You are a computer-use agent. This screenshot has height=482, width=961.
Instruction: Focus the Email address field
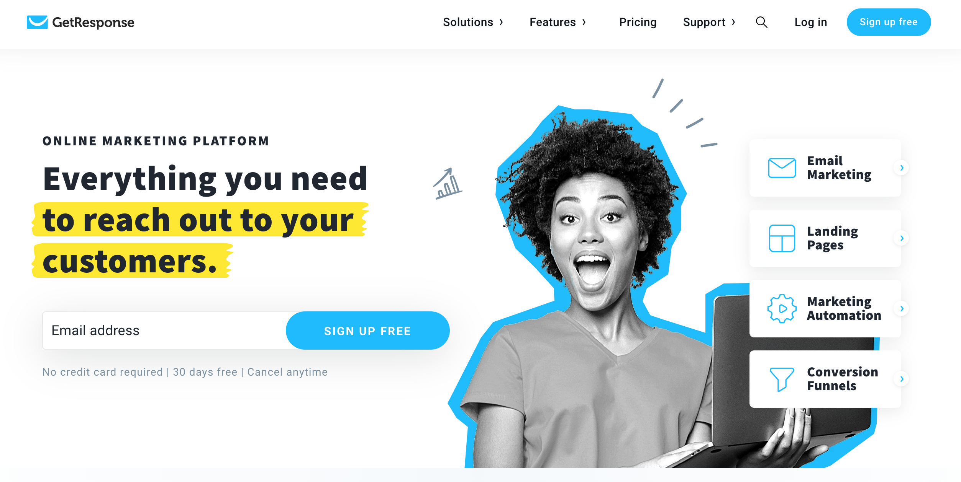pyautogui.click(x=165, y=331)
